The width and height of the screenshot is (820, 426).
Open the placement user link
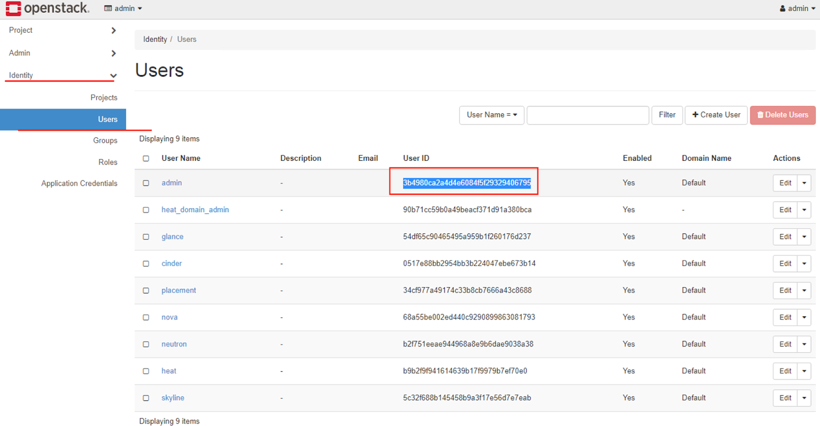[179, 290]
